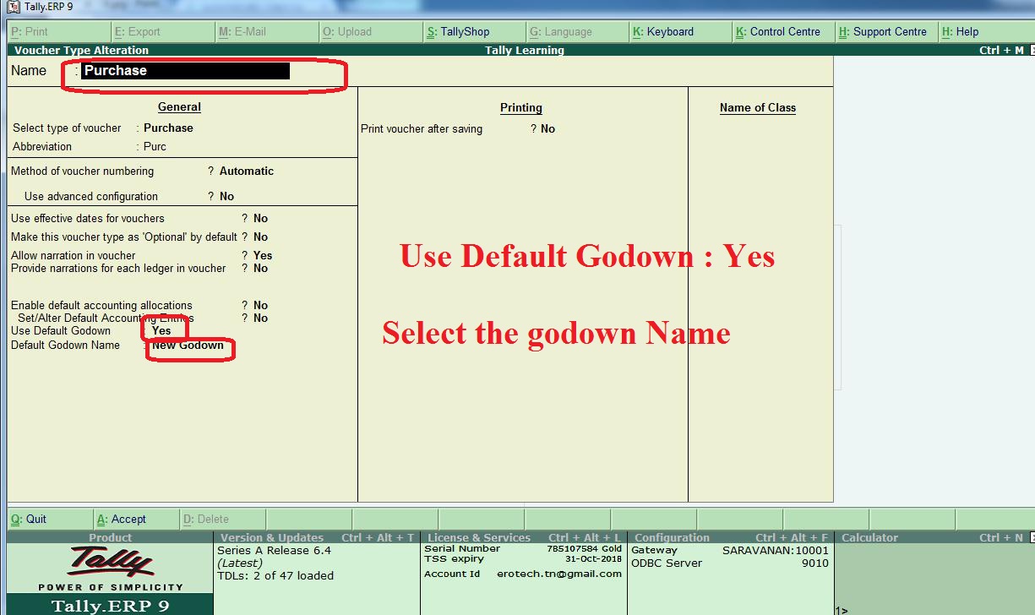Viewport: 1035px width, 615px height.
Task: Edit the Abbreviation field Purc
Action: [155, 147]
